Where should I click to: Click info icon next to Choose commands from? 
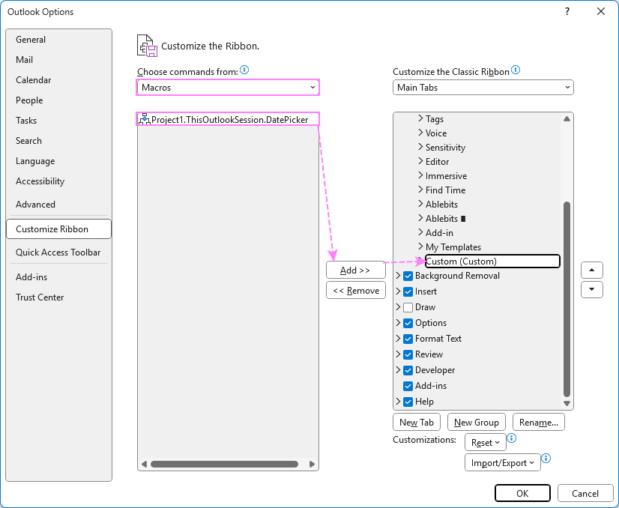pos(244,70)
